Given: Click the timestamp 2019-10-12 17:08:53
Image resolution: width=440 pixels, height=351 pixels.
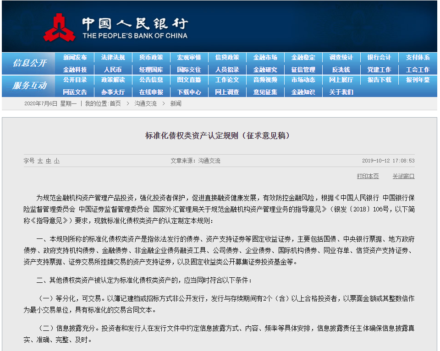Looking at the screenshot, I should pos(388,161).
